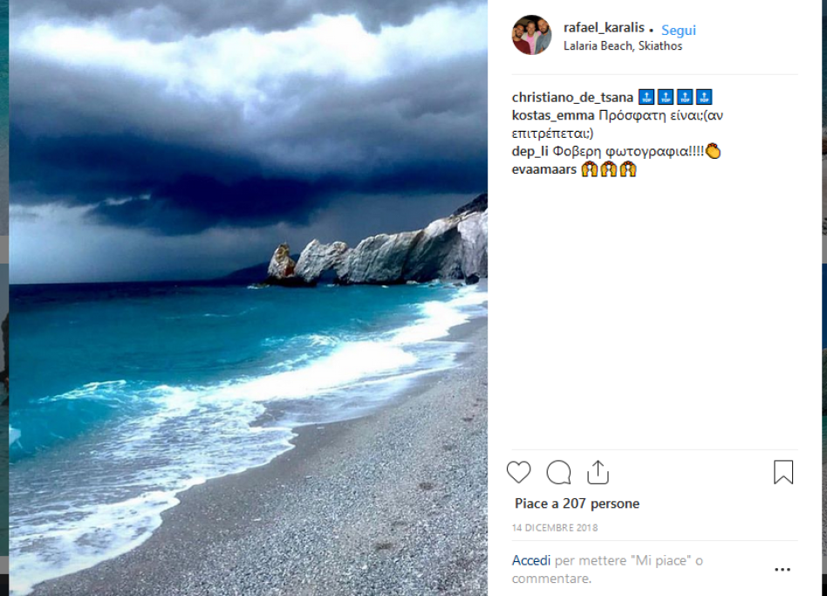Viewport: 827px width, 596px height.
Task: View the 207 persone likes list
Action: pos(601,504)
